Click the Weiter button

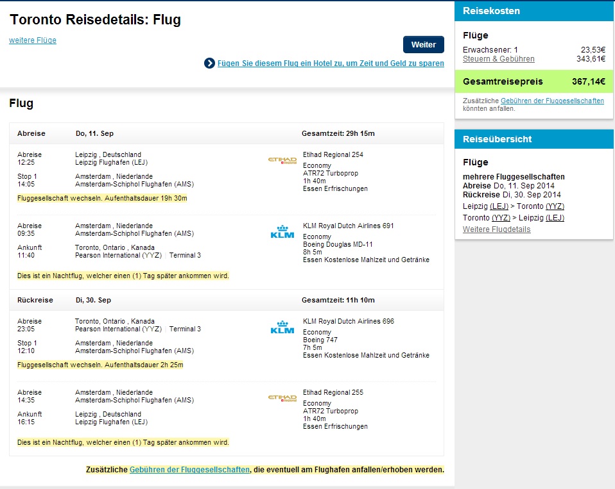(424, 45)
